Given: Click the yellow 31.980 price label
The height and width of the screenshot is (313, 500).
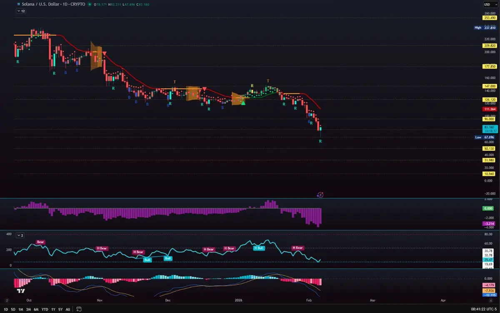Looking at the screenshot, I should (489, 160).
